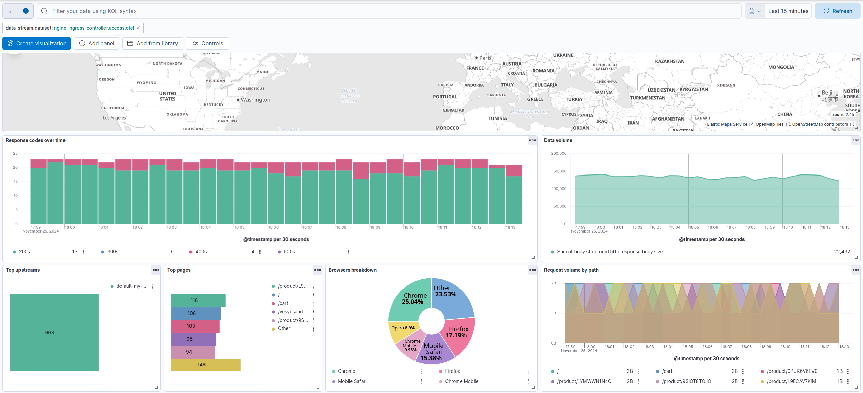Open OpenStreetMap contributors link
Image resolution: width=863 pixels, height=393 pixels.
[x=823, y=124]
